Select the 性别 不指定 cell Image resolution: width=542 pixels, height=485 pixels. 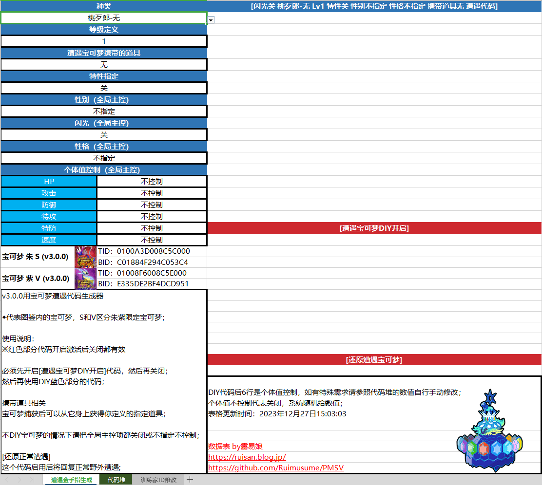[103, 111]
